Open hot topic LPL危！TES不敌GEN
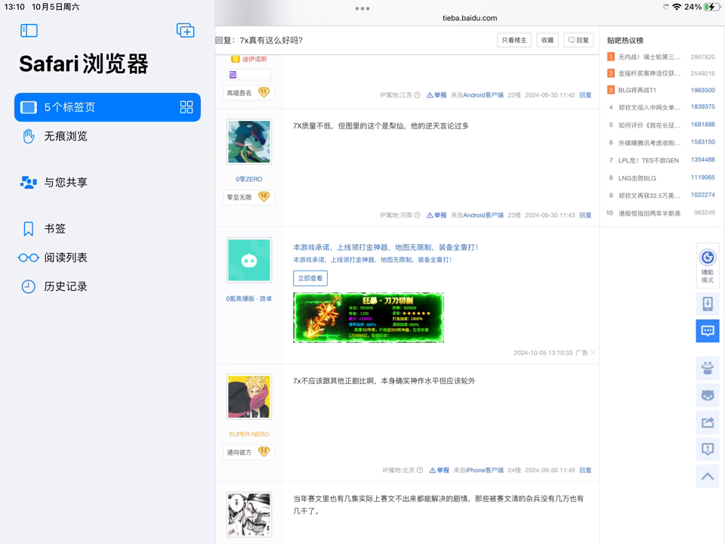 649,160
